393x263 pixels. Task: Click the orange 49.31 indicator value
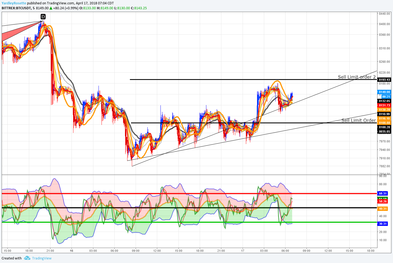[x=383, y=209]
